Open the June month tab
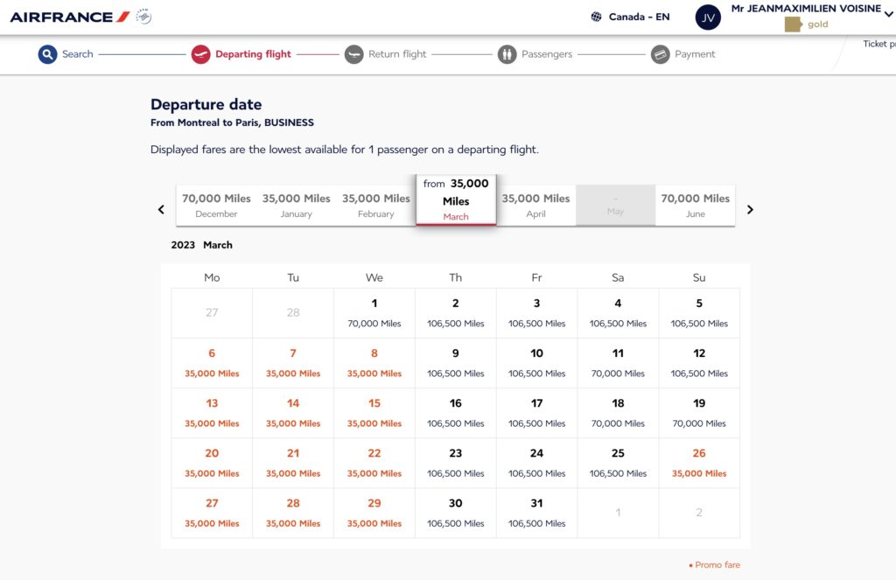Screen dimensions: 896x580 click(x=695, y=206)
